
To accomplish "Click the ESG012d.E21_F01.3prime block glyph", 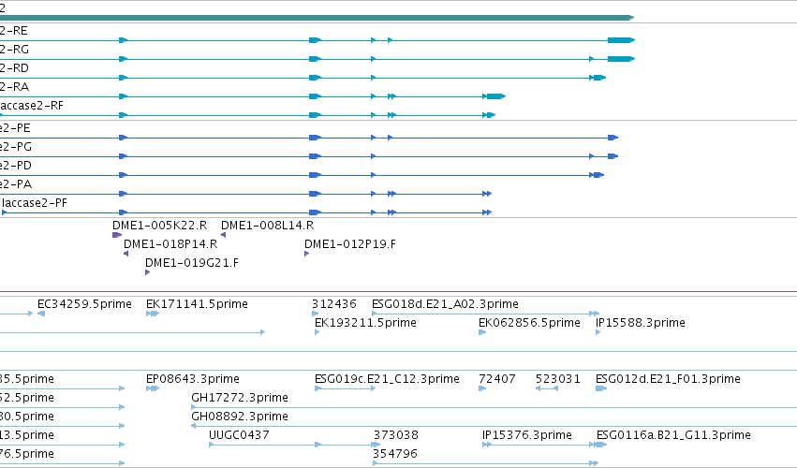I will point(601,388).
